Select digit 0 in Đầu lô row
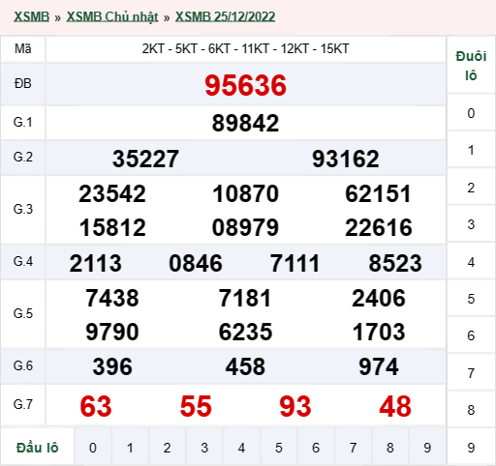The width and height of the screenshot is (496, 466). (93, 448)
